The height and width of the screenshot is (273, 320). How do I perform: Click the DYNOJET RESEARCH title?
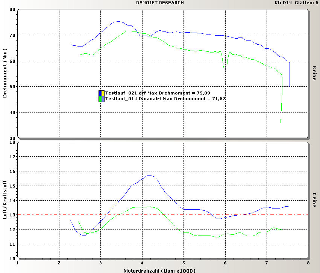(160, 3)
